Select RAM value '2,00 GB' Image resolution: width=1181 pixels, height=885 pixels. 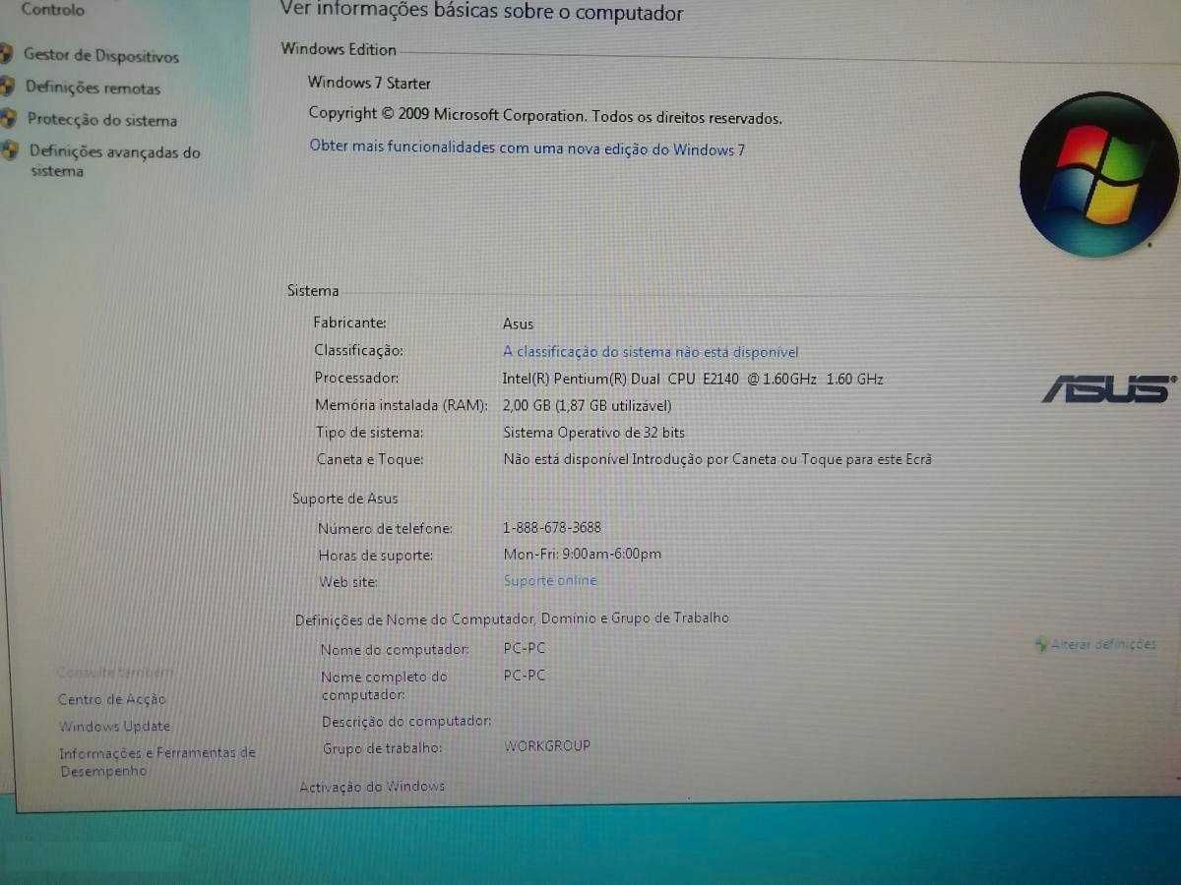[x=527, y=405]
